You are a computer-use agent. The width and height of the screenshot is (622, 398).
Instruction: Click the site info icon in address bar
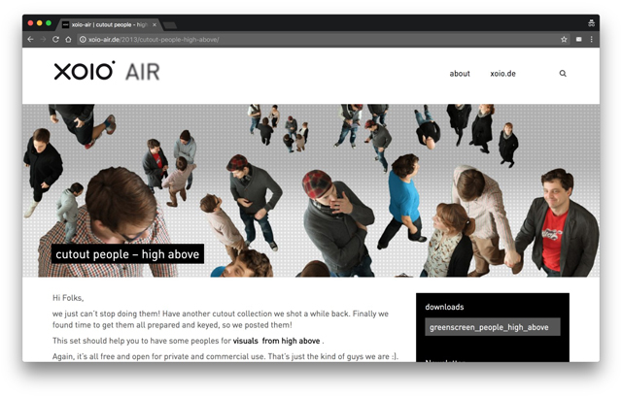pos(83,40)
